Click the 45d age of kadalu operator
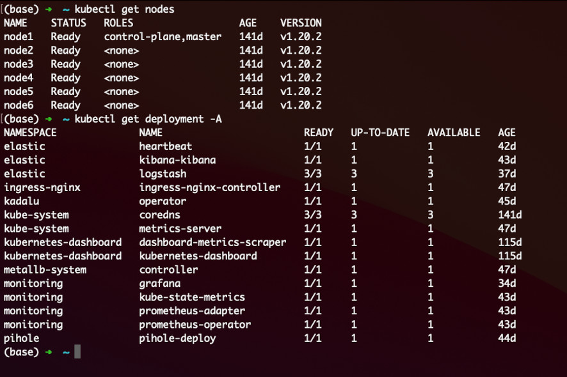 (507, 201)
